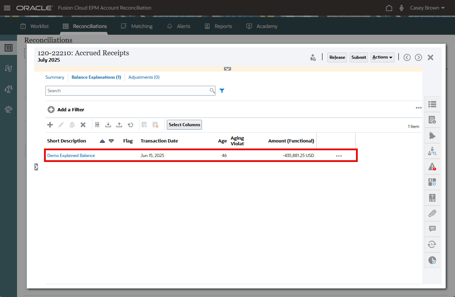Go to previous reconciliation arrow

point(407,57)
